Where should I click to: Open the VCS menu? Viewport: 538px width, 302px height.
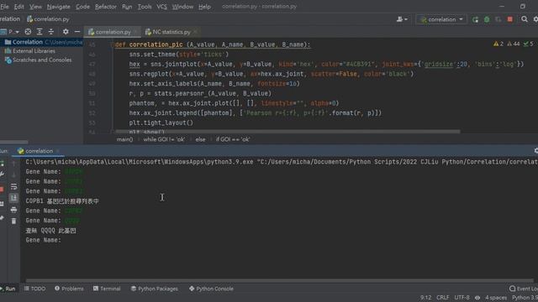(x=161, y=7)
